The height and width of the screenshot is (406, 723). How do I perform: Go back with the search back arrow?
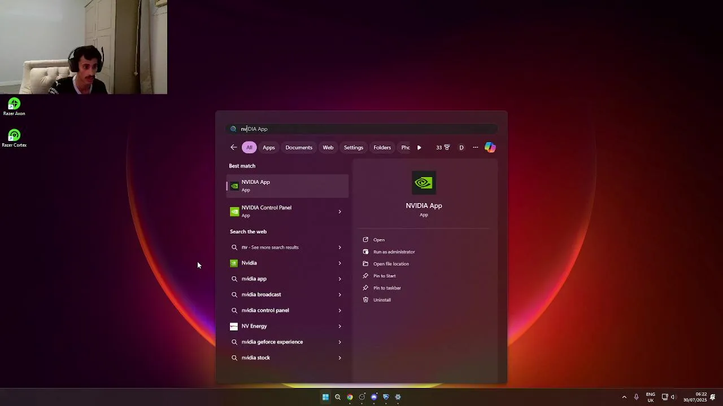(x=234, y=147)
